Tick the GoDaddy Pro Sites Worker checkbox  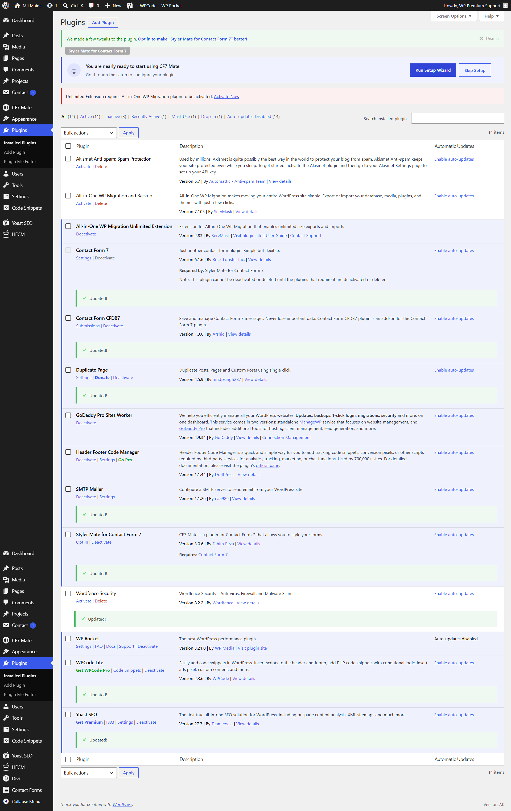[x=68, y=415]
